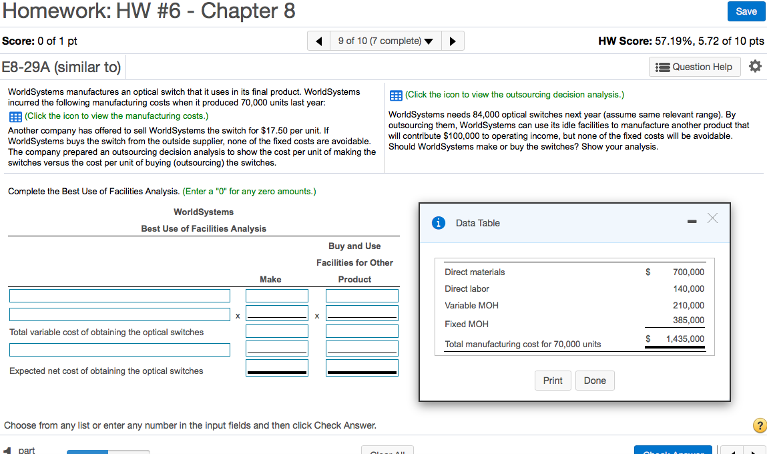Select the Direct materials 700,000 value

pyautogui.click(x=688, y=272)
